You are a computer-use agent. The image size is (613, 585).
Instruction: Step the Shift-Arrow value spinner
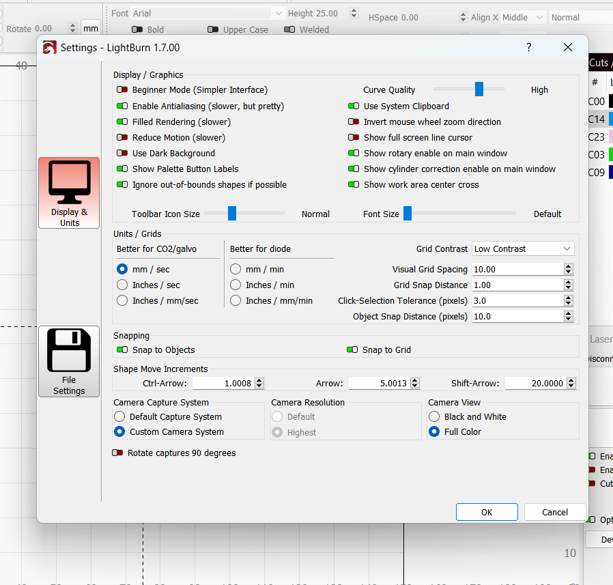coord(571,383)
